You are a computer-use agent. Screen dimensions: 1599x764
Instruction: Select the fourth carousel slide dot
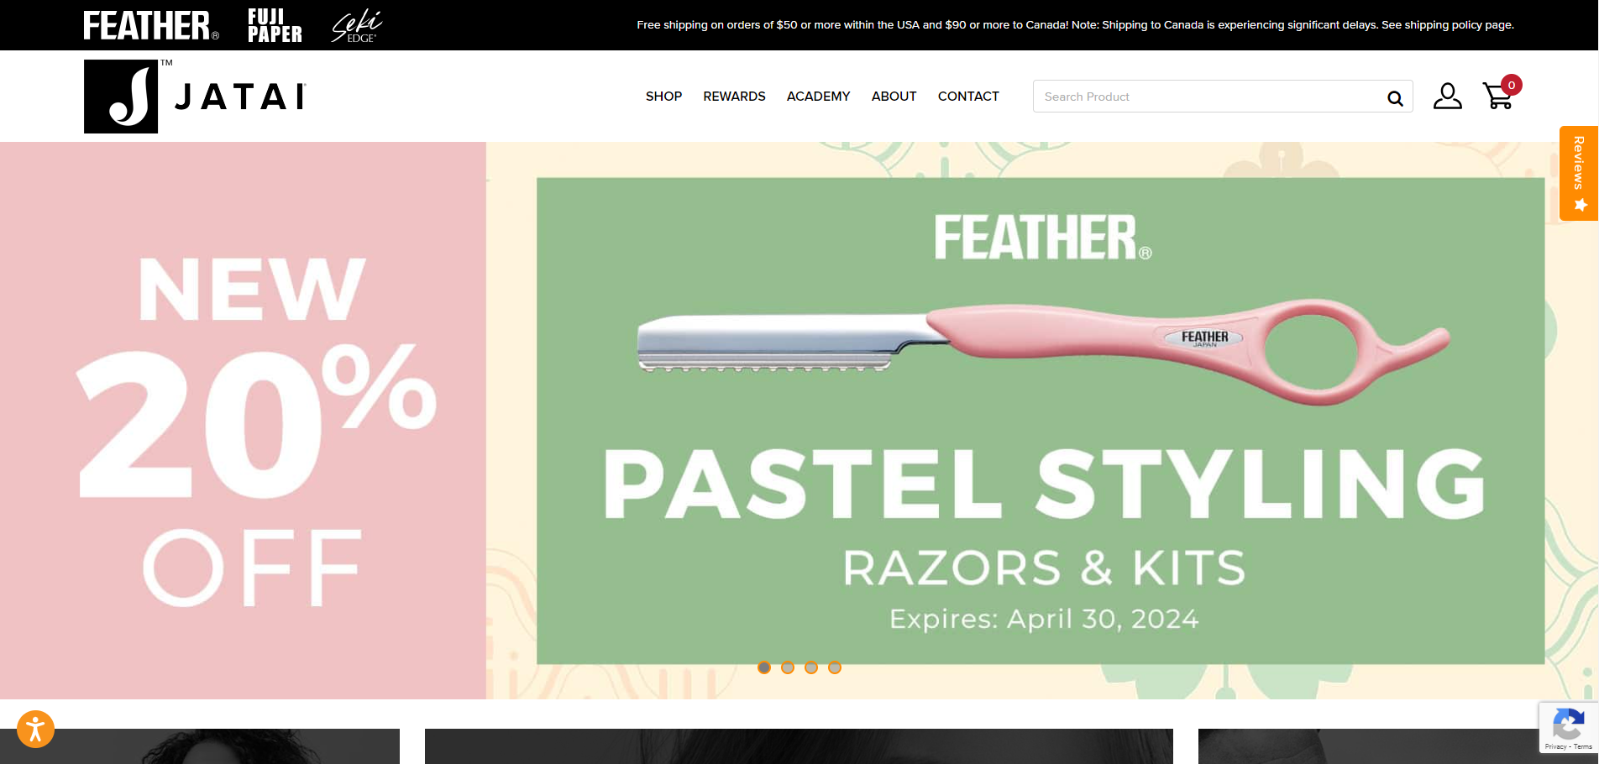click(835, 667)
